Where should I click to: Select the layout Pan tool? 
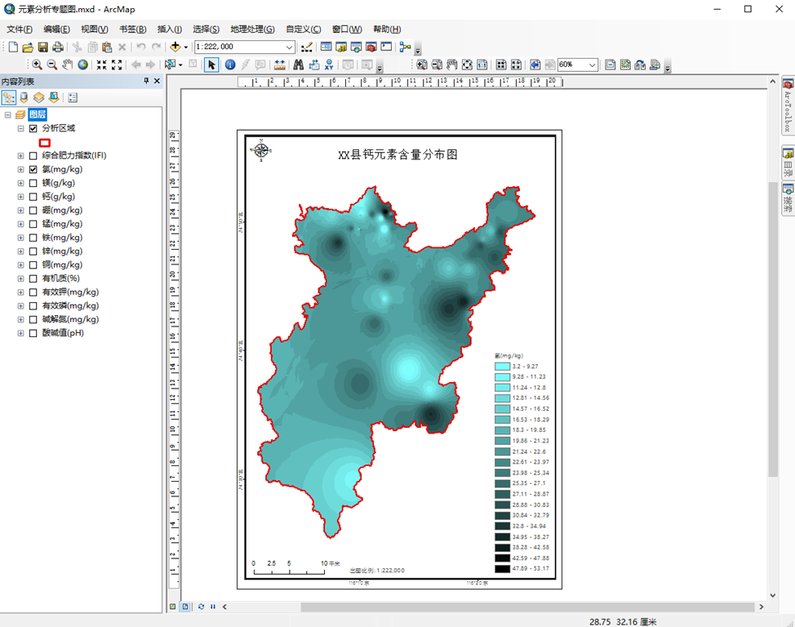click(451, 64)
